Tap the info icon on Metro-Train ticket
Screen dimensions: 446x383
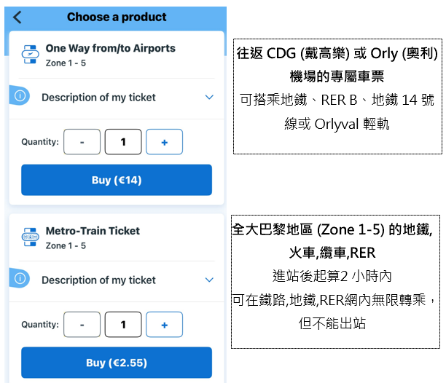point(20,279)
